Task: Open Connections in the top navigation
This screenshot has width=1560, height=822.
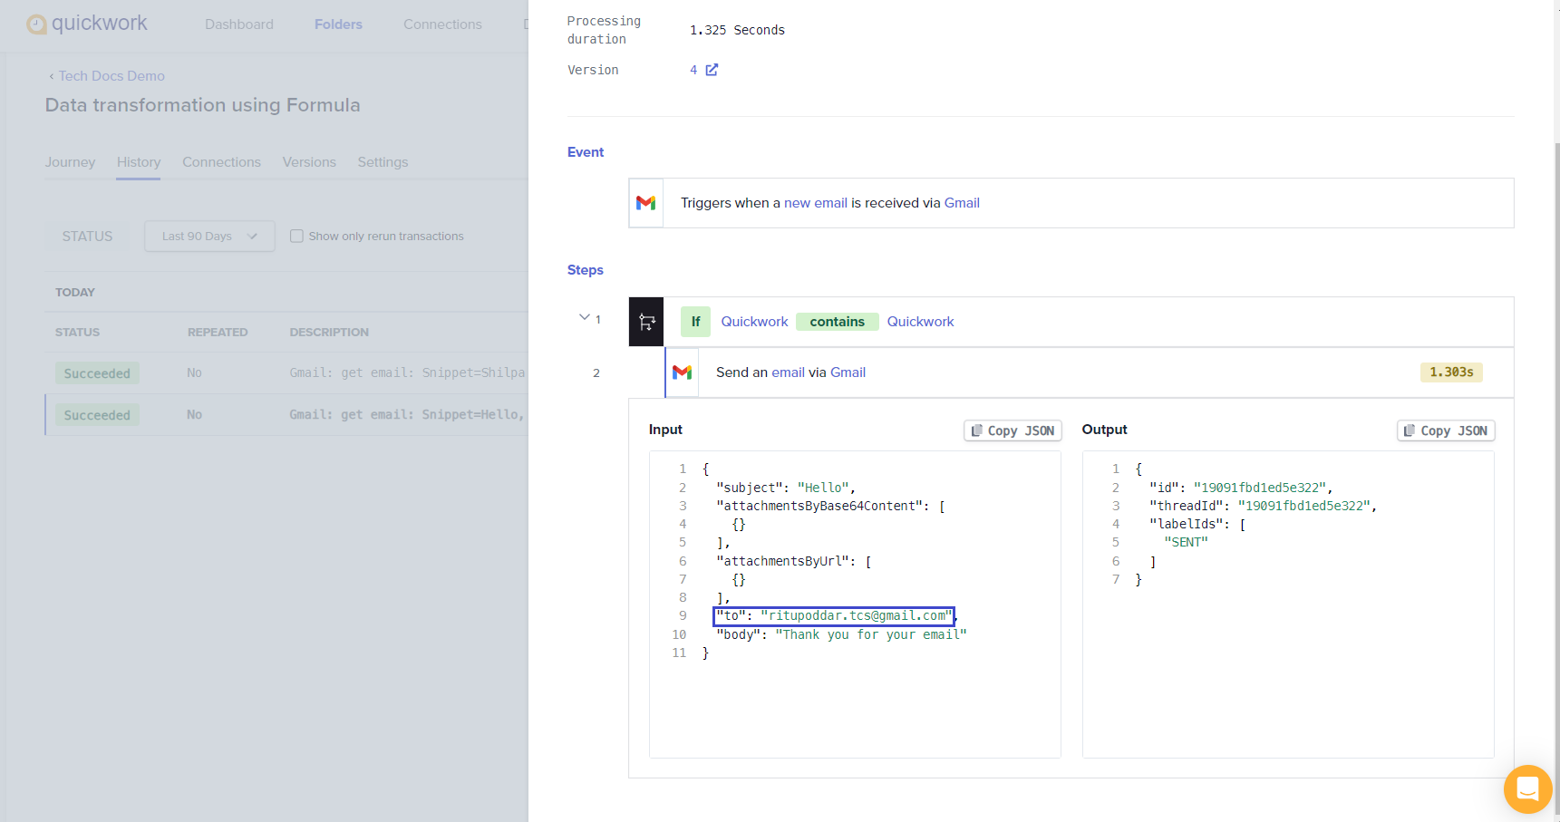Action: 442,24
